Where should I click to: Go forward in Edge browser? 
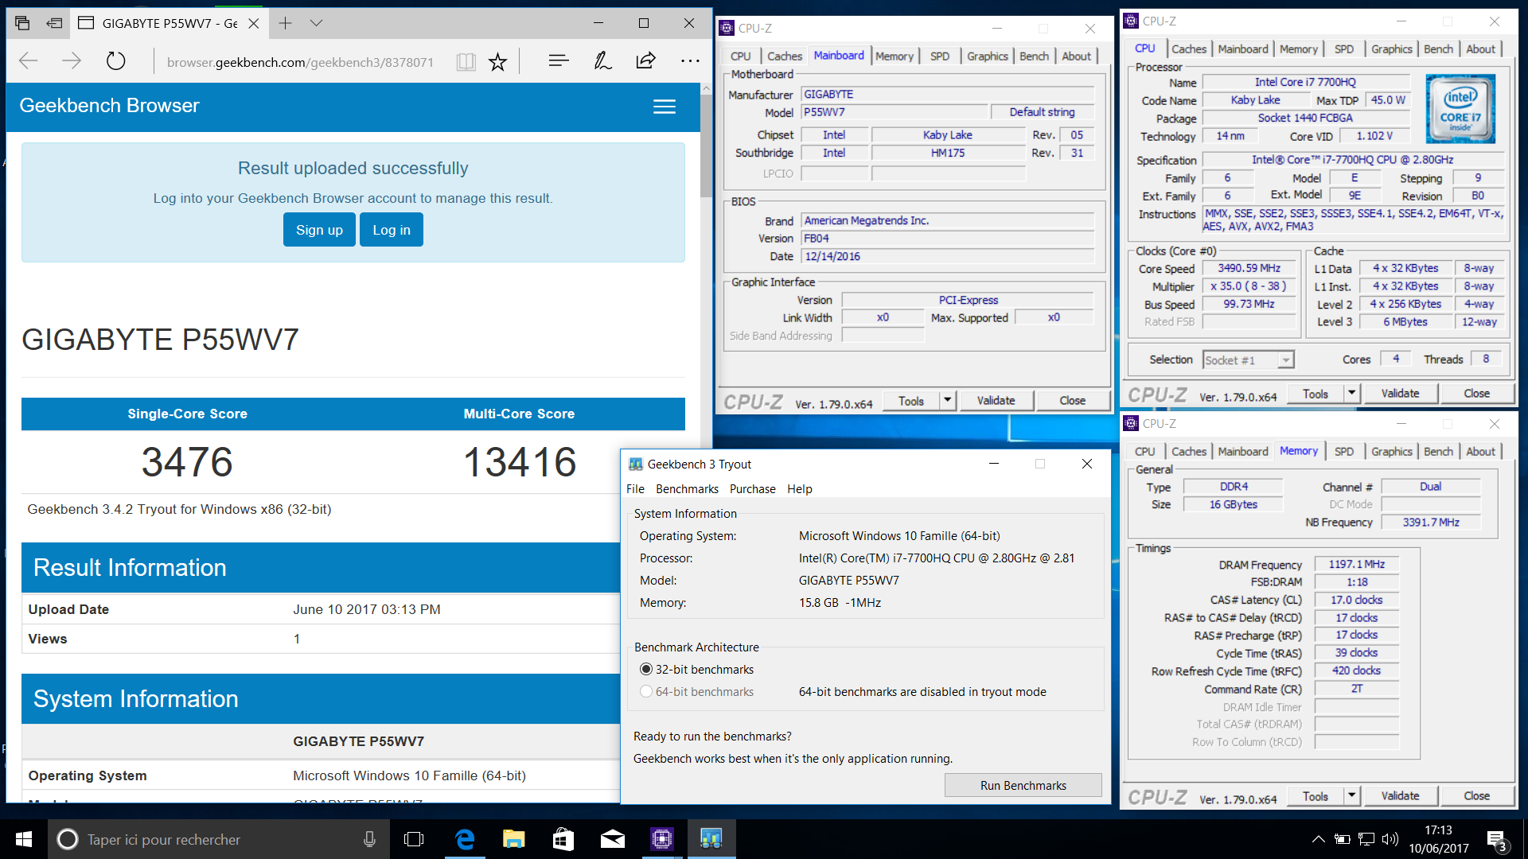click(72, 61)
